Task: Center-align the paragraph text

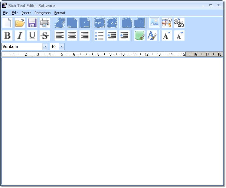Action: coord(72,35)
